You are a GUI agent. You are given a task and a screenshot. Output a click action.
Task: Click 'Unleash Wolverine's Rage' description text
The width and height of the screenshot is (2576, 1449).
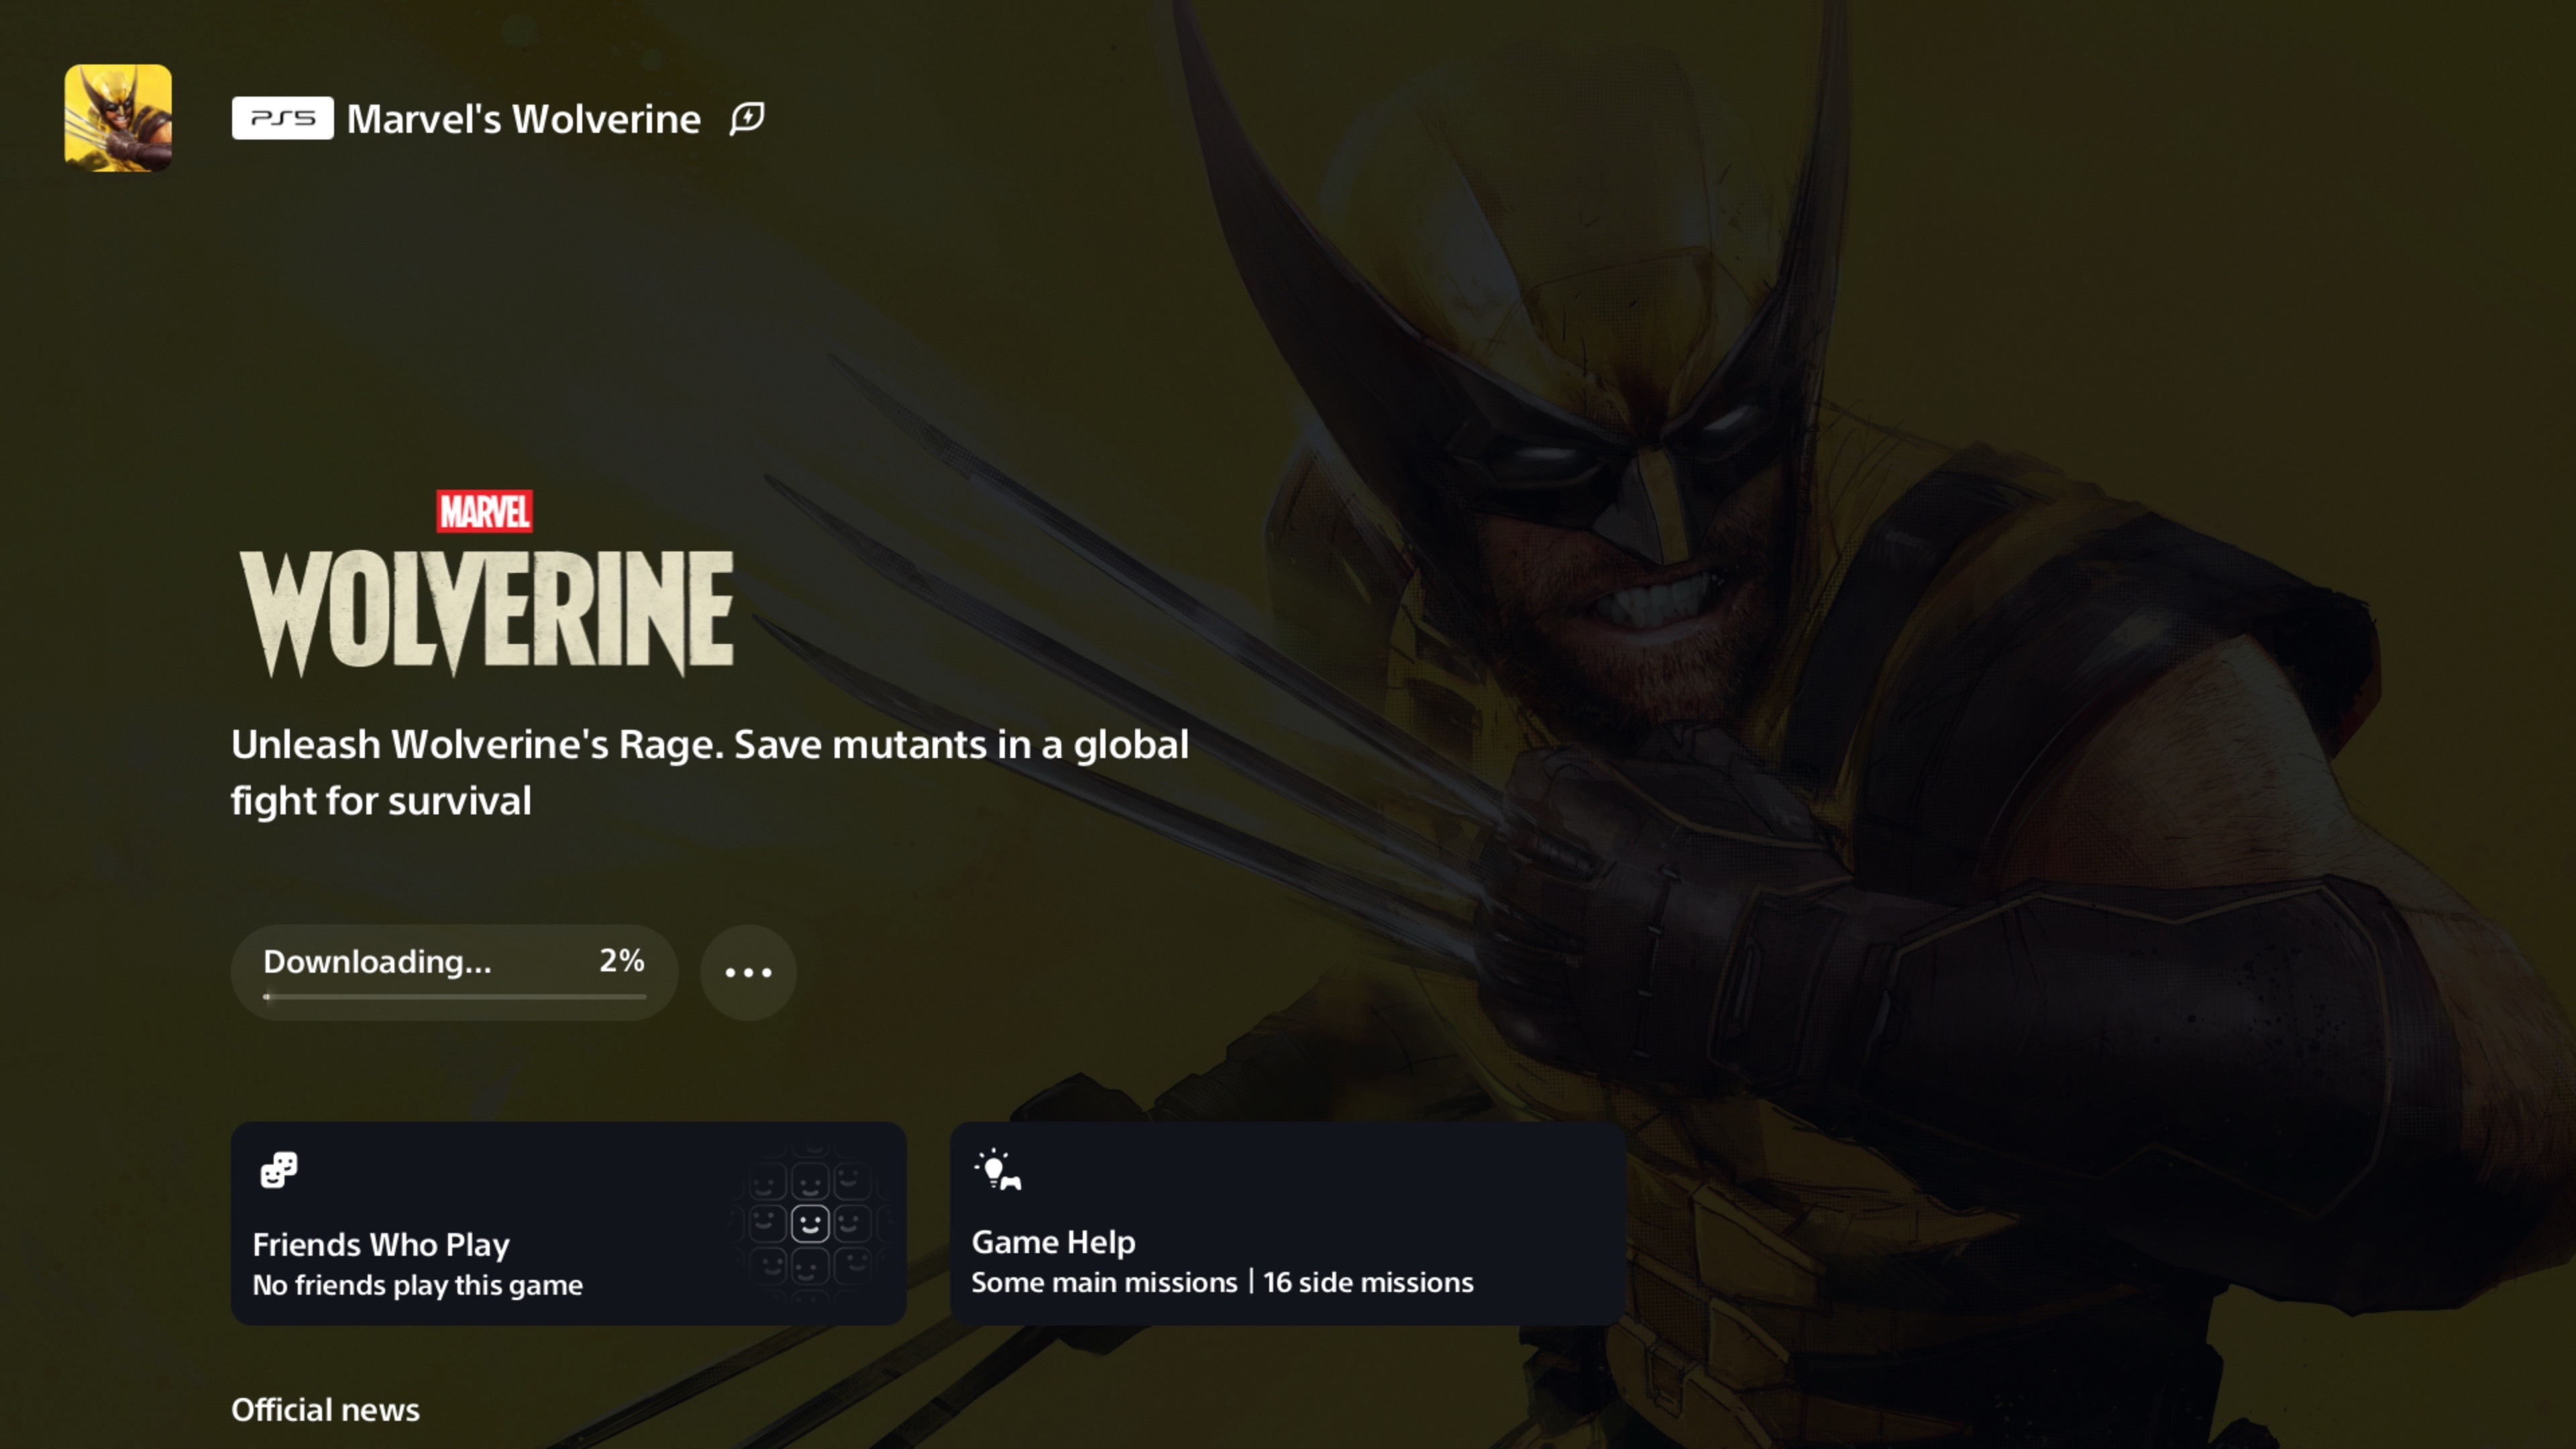[x=710, y=772]
